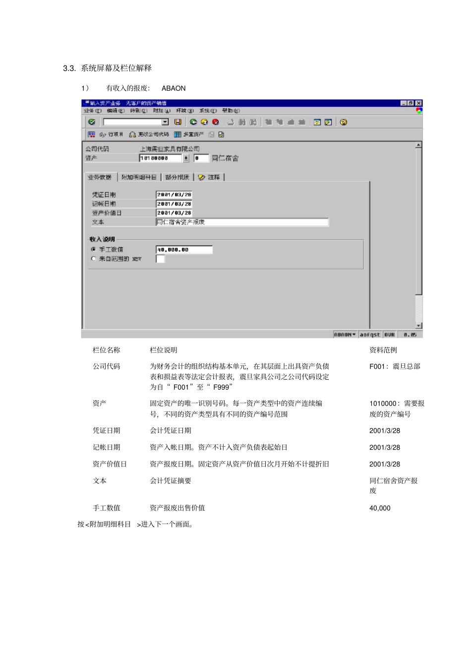Open the ABAON status bar dropdown
The height and width of the screenshot is (668, 471).
point(345,334)
